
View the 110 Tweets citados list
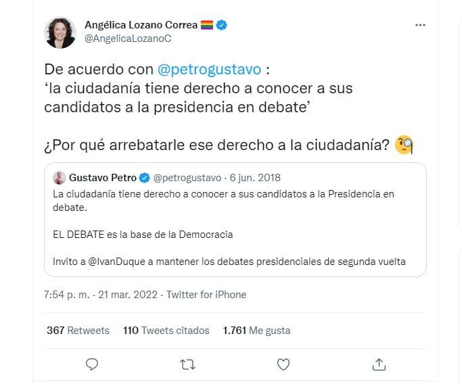(166, 331)
